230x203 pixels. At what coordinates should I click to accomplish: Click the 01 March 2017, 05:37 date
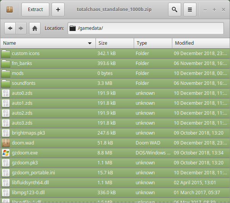tap(197, 193)
